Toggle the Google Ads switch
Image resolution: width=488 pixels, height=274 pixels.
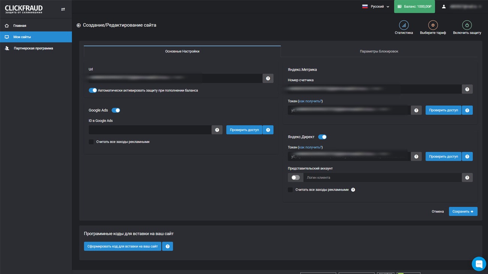coord(116,110)
